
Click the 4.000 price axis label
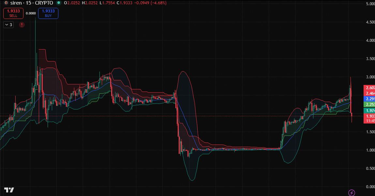point(370,40)
